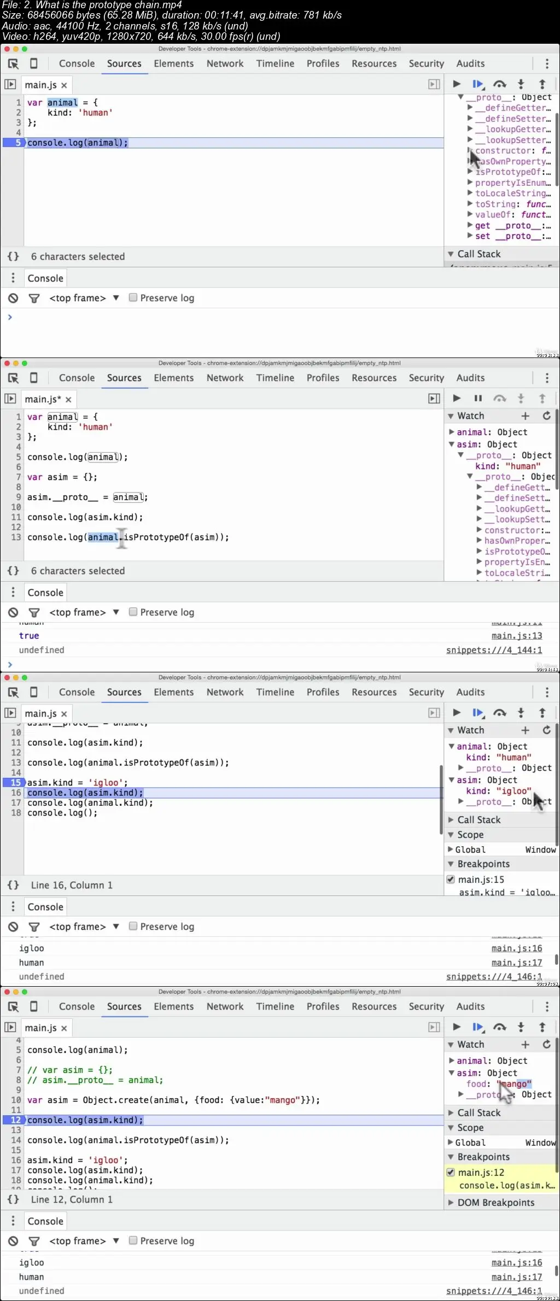Screen dimensions: 560x1301
Task: Click line 15 breakpoint marker in gutter
Action: tap(14, 782)
